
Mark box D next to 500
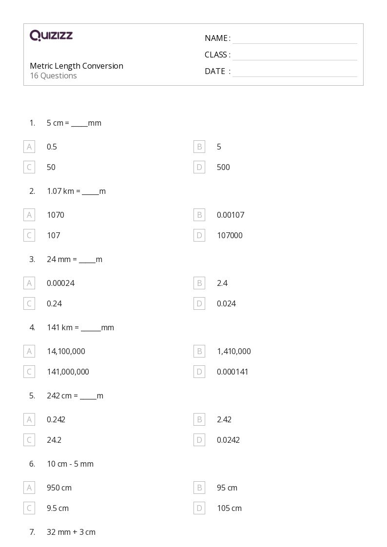click(x=199, y=167)
